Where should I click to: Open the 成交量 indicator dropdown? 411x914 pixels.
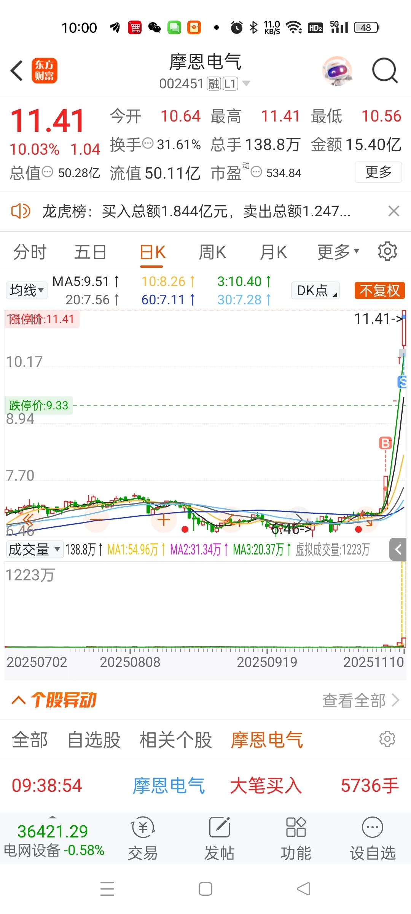tap(35, 549)
